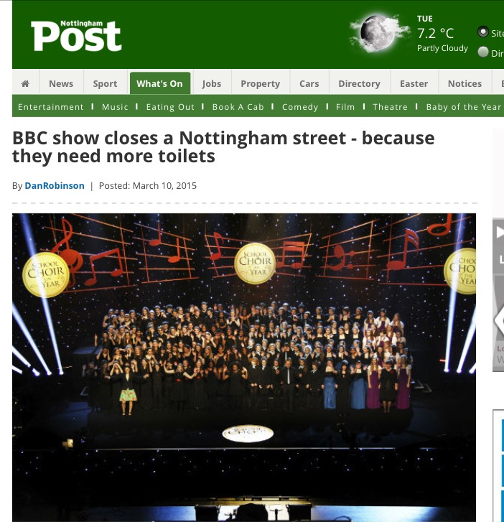Open Book A Cab link
The image size is (504, 522).
(x=238, y=107)
